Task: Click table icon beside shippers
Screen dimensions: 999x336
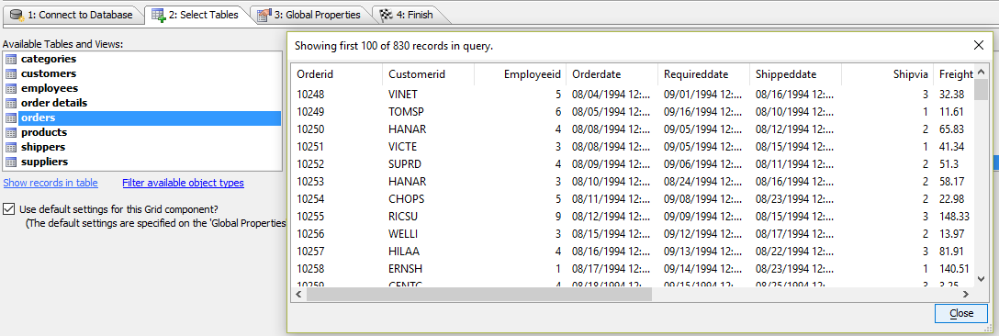Action: point(11,147)
